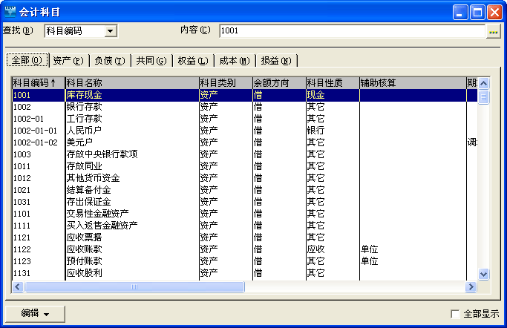507x328 pixels.
Task: Maximize the 会计科目 window
Action: [x=477, y=11]
